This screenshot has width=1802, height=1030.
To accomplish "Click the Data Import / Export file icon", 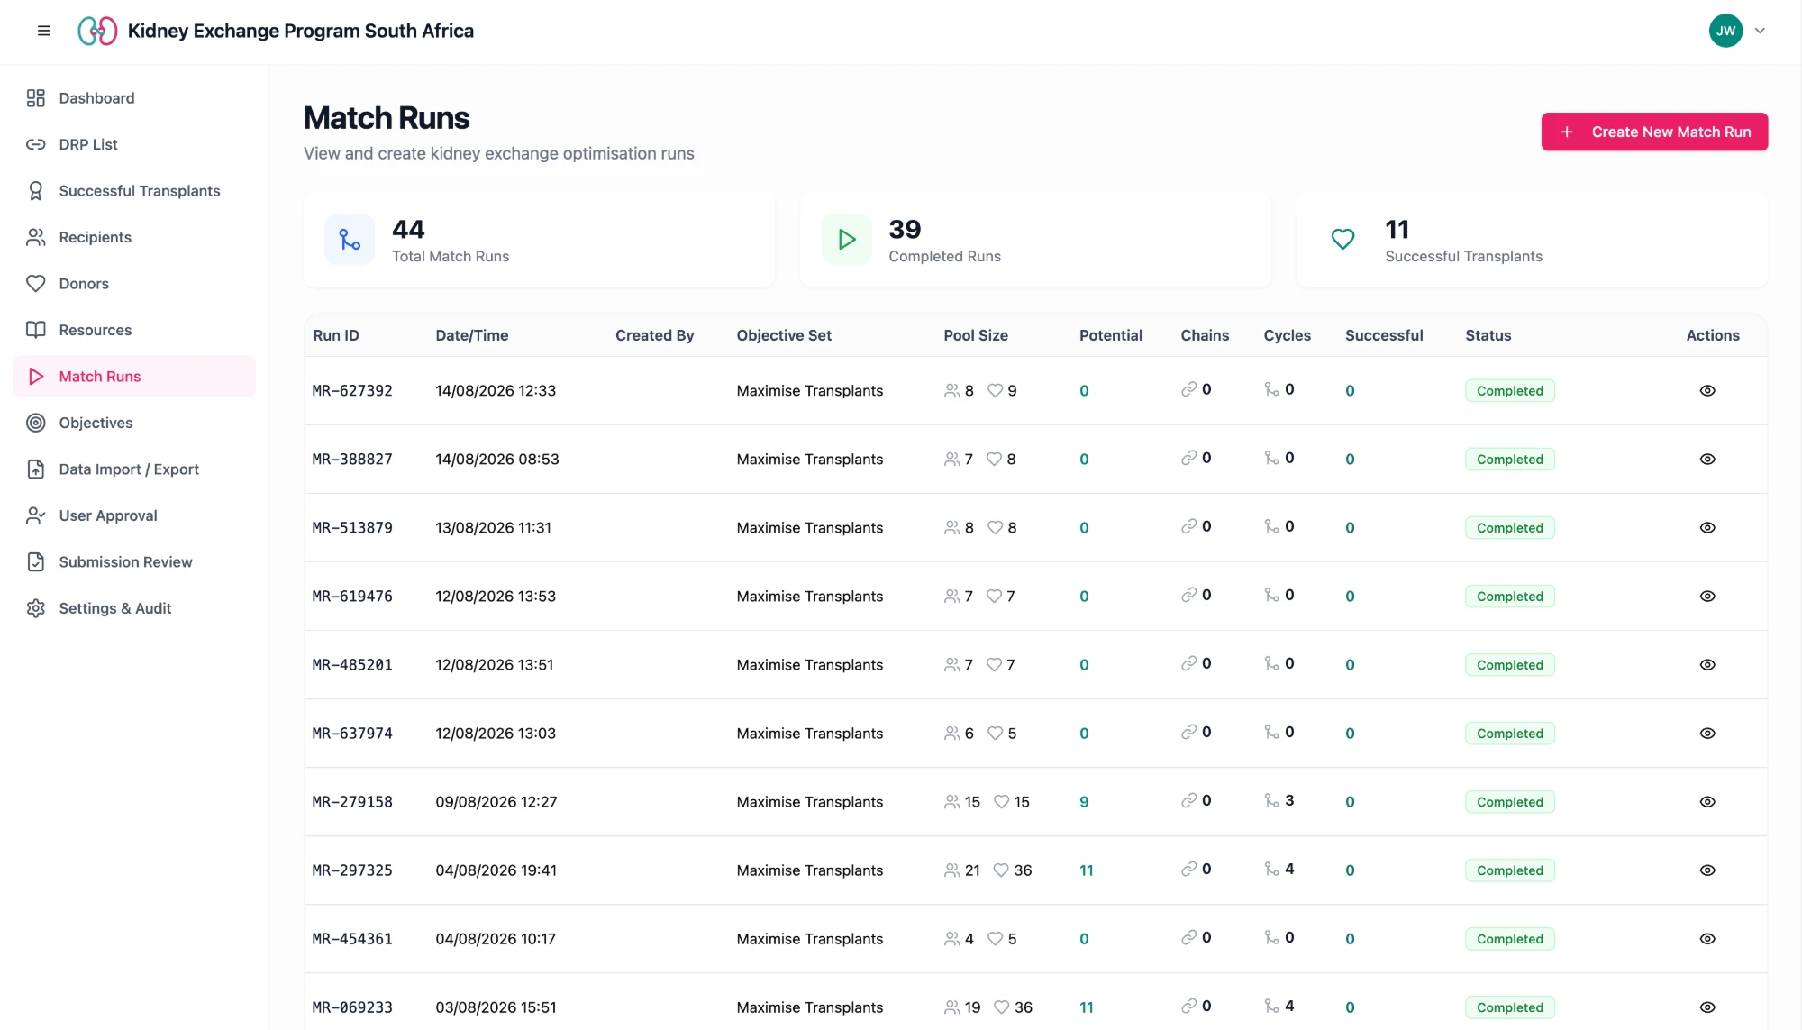I will pos(36,469).
